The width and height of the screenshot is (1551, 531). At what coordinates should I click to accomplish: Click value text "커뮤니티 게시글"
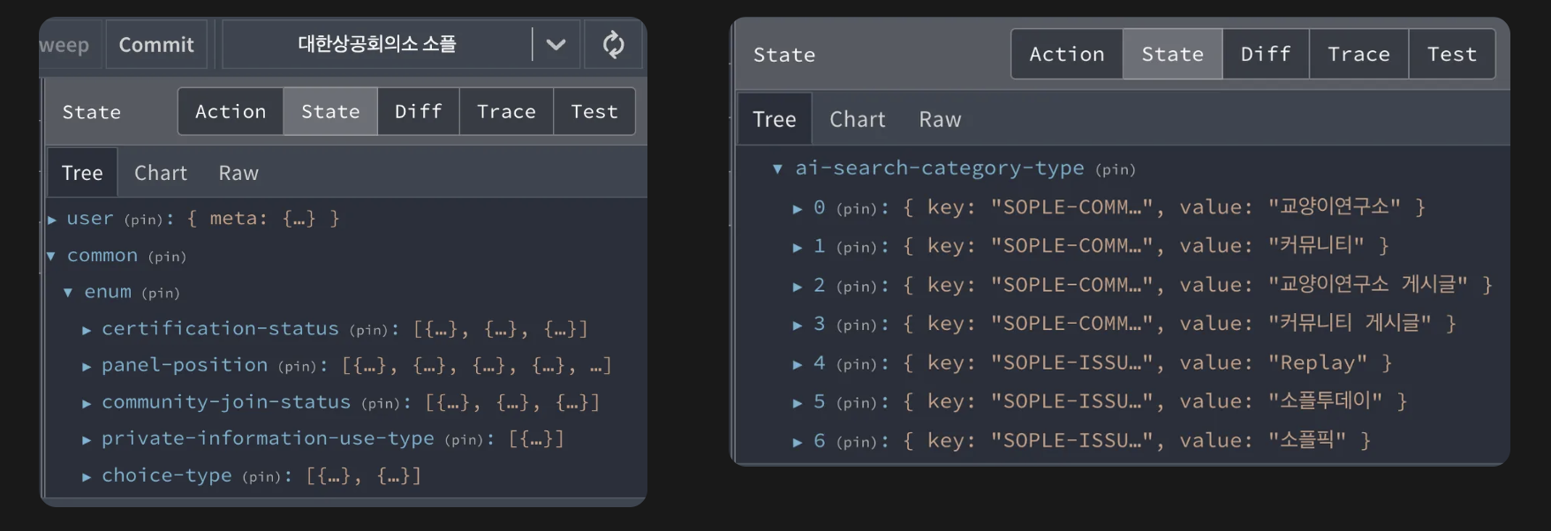[1350, 324]
